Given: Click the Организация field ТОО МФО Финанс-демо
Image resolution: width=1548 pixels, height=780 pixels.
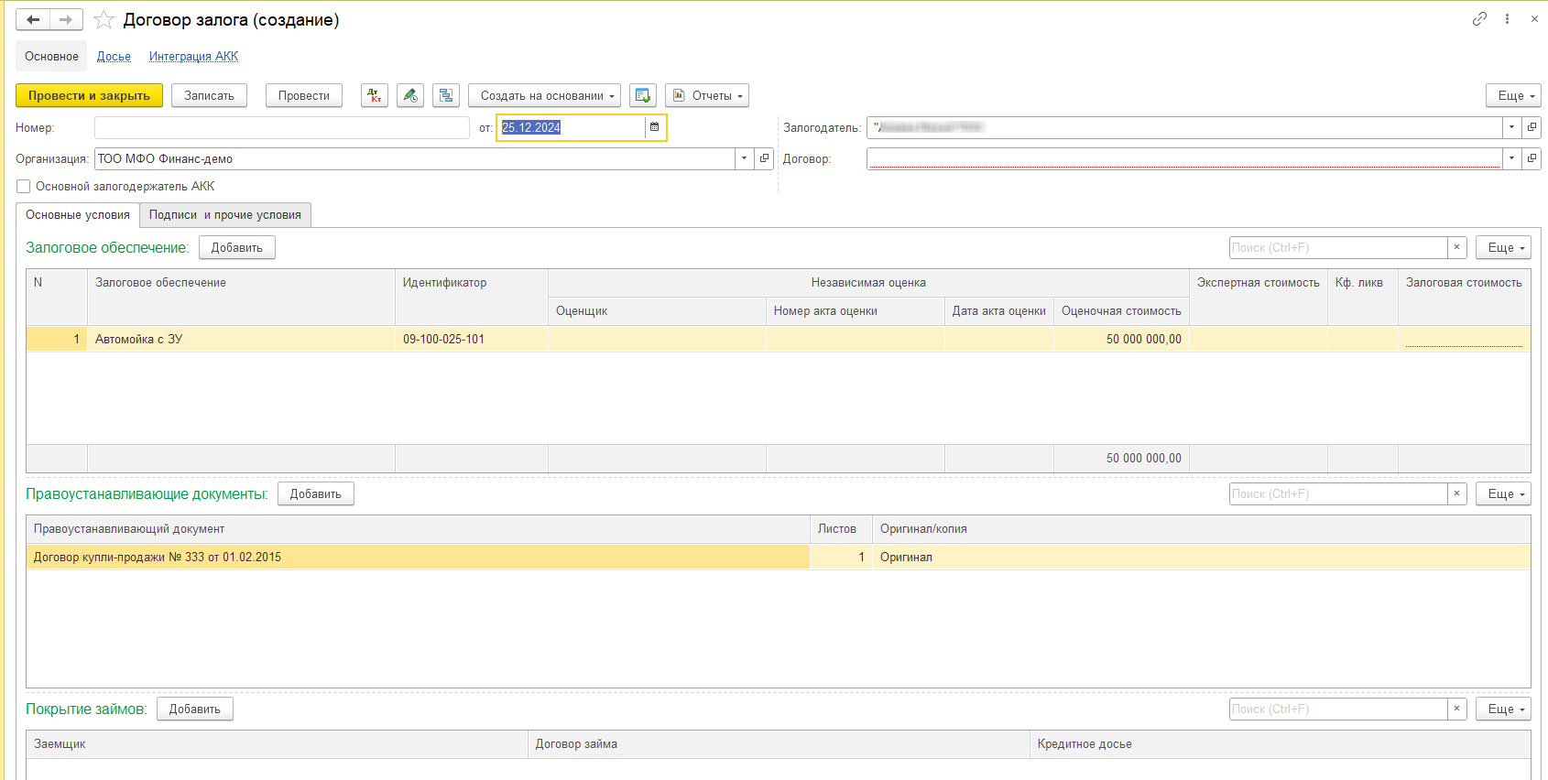Looking at the screenshot, I should 415,158.
